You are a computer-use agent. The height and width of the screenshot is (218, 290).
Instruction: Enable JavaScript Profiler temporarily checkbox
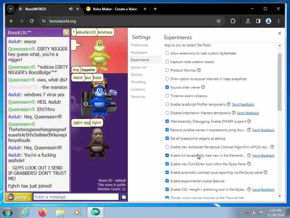[167, 104]
